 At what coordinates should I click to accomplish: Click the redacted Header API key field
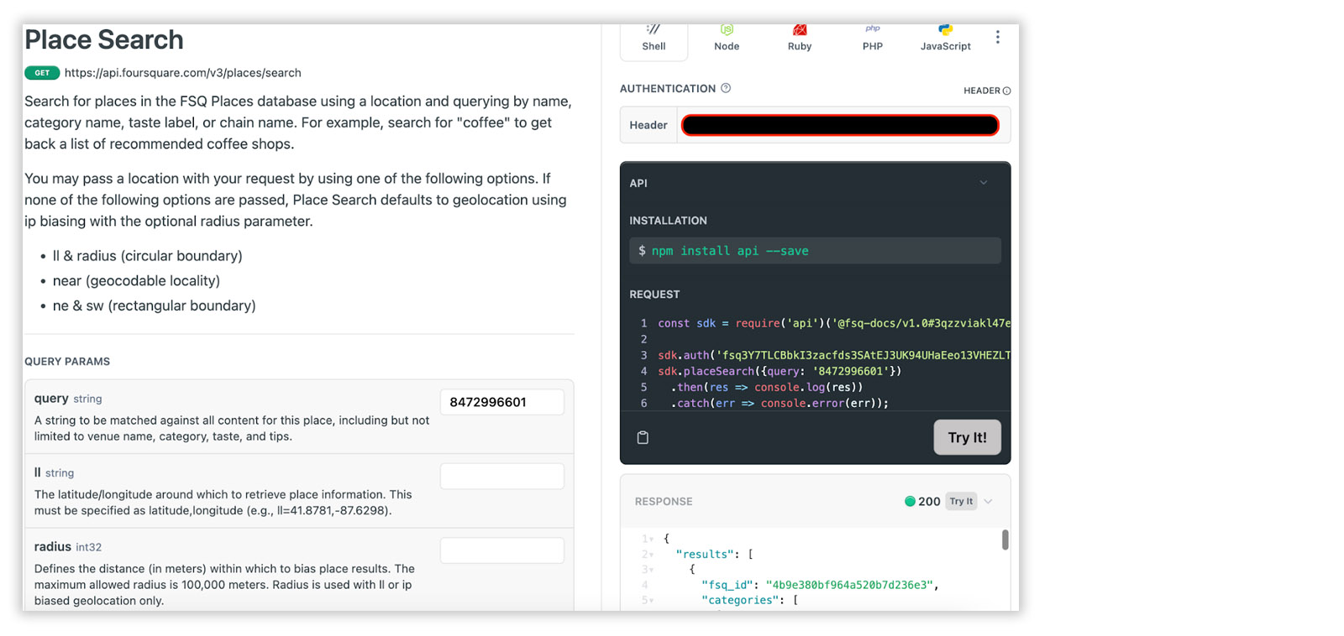[x=840, y=125]
